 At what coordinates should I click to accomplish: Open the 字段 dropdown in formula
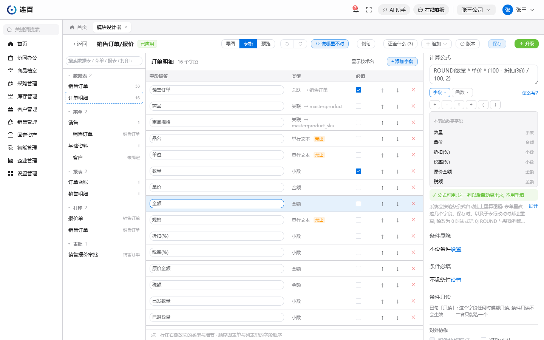(440, 93)
